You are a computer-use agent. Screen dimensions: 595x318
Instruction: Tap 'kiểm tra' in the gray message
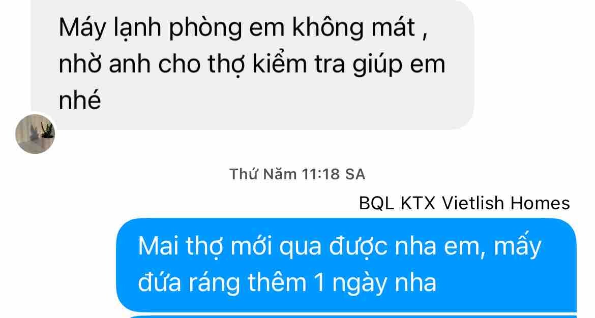coord(299,63)
